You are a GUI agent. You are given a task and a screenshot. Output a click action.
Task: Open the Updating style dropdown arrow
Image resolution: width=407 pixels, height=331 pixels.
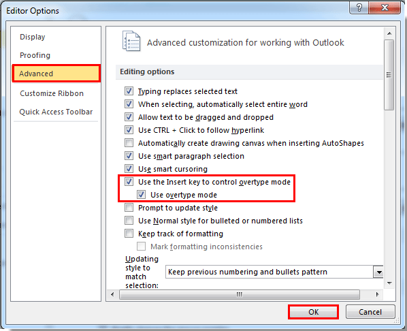(378, 272)
